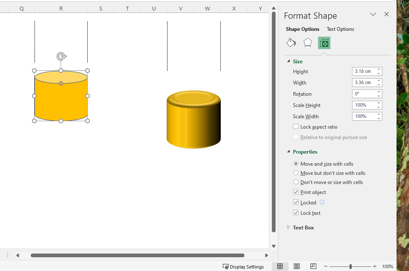Uncheck the Print object checkbox
This screenshot has width=409, height=271.
(296, 192)
